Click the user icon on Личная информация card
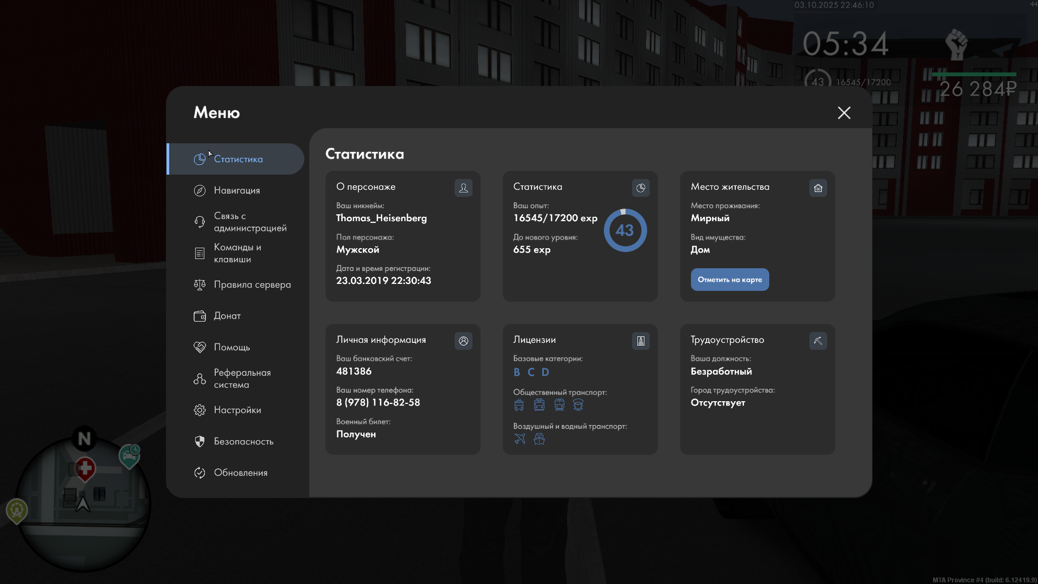The image size is (1038, 584). [x=463, y=341]
